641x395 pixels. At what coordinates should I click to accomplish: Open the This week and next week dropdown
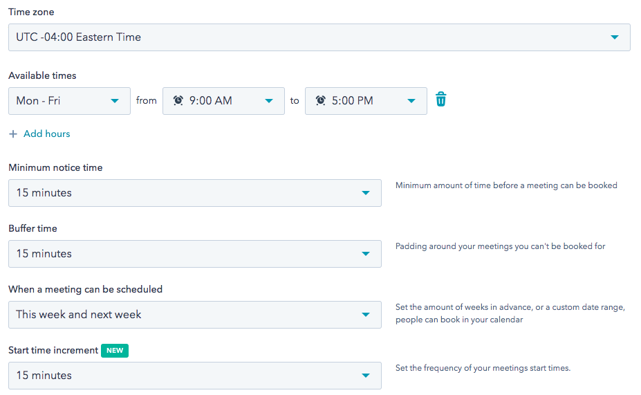[195, 315]
